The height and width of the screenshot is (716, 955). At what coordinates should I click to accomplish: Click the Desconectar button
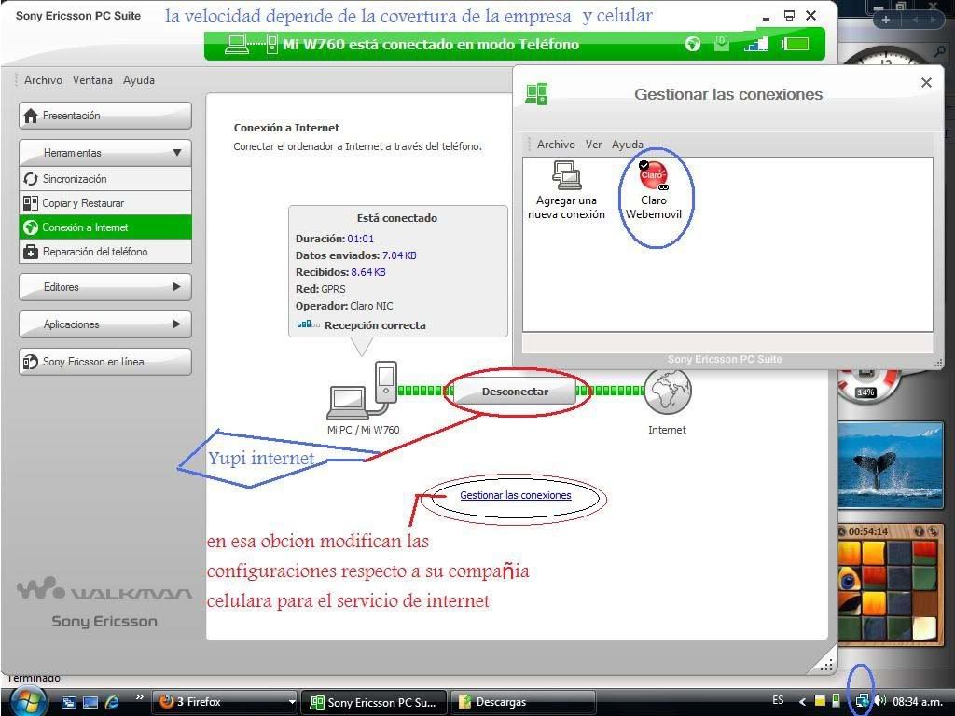[x=515, y=392]
